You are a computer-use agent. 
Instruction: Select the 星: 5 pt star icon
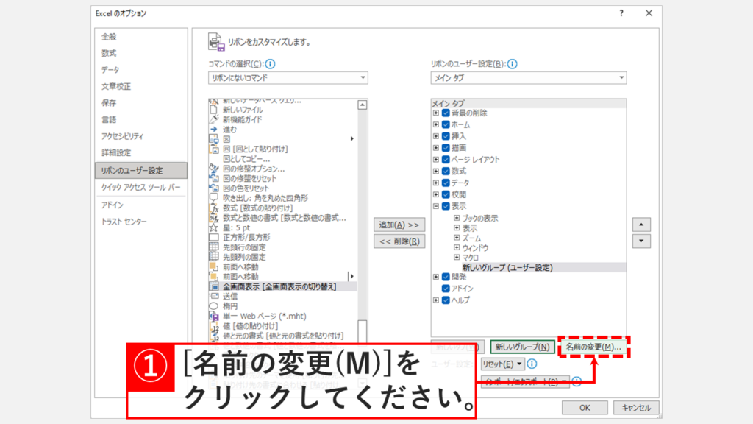[x=214, y=227]
